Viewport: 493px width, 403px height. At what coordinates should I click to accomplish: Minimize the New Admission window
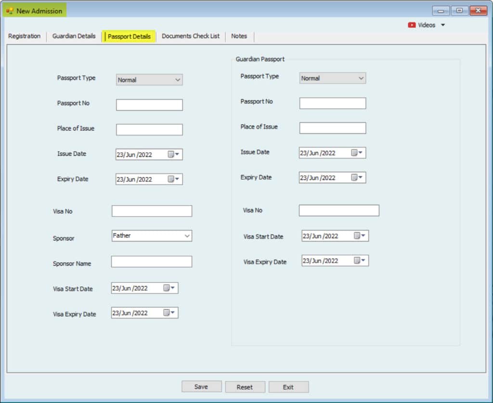pyautogui.click(x=441, y=11)
